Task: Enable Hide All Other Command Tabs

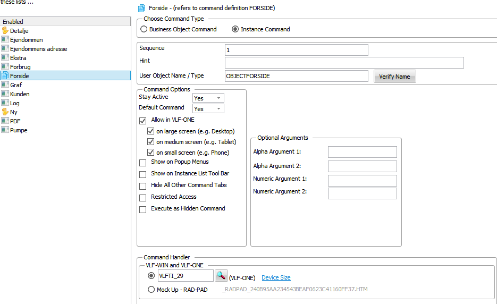Action: click(142, 186)
